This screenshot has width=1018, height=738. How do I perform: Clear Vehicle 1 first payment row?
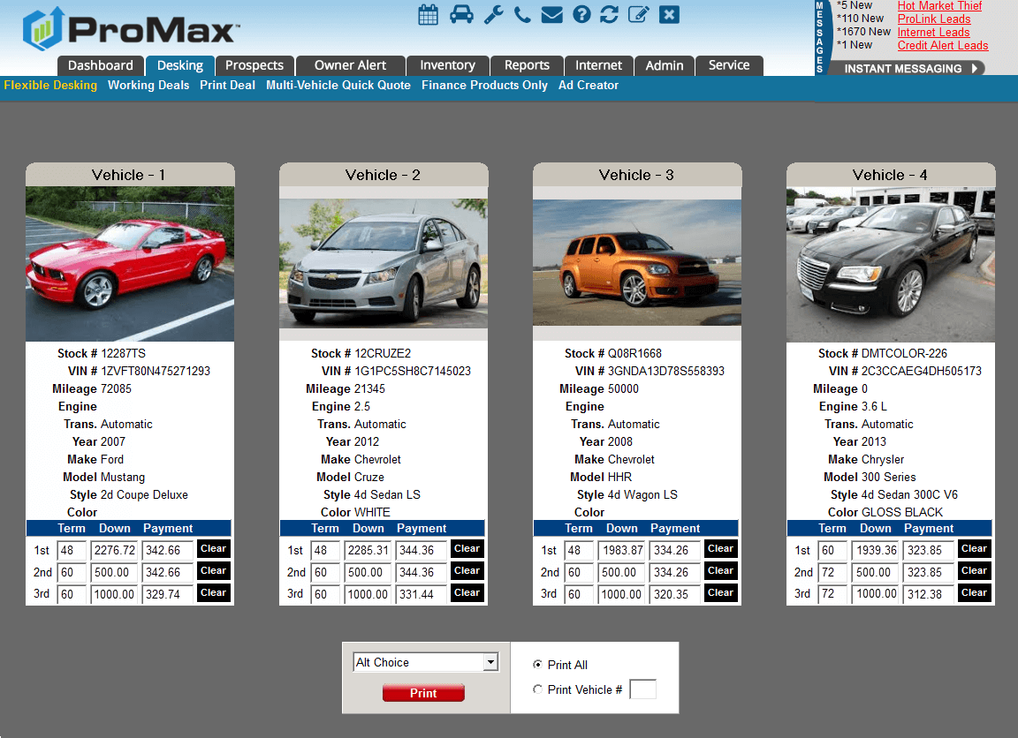pos(213,548)
